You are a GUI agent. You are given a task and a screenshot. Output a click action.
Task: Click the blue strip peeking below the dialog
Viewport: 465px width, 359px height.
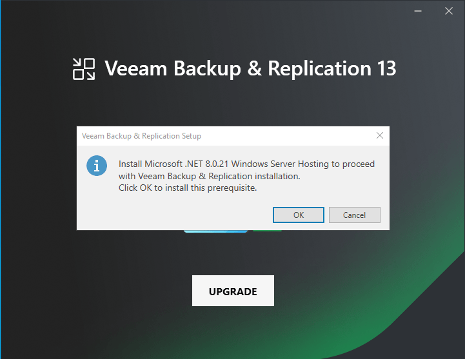click(215, 231)
